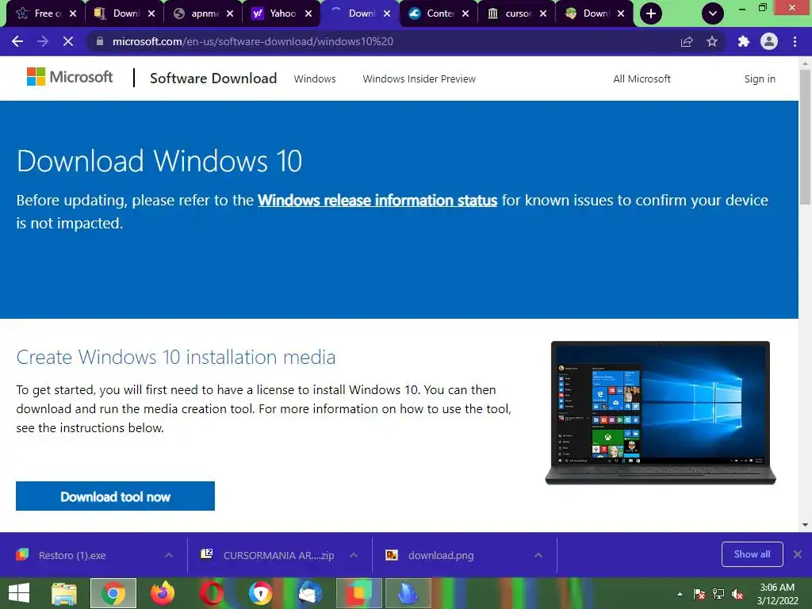Click the forward navigation arrow

click(43, 41)
